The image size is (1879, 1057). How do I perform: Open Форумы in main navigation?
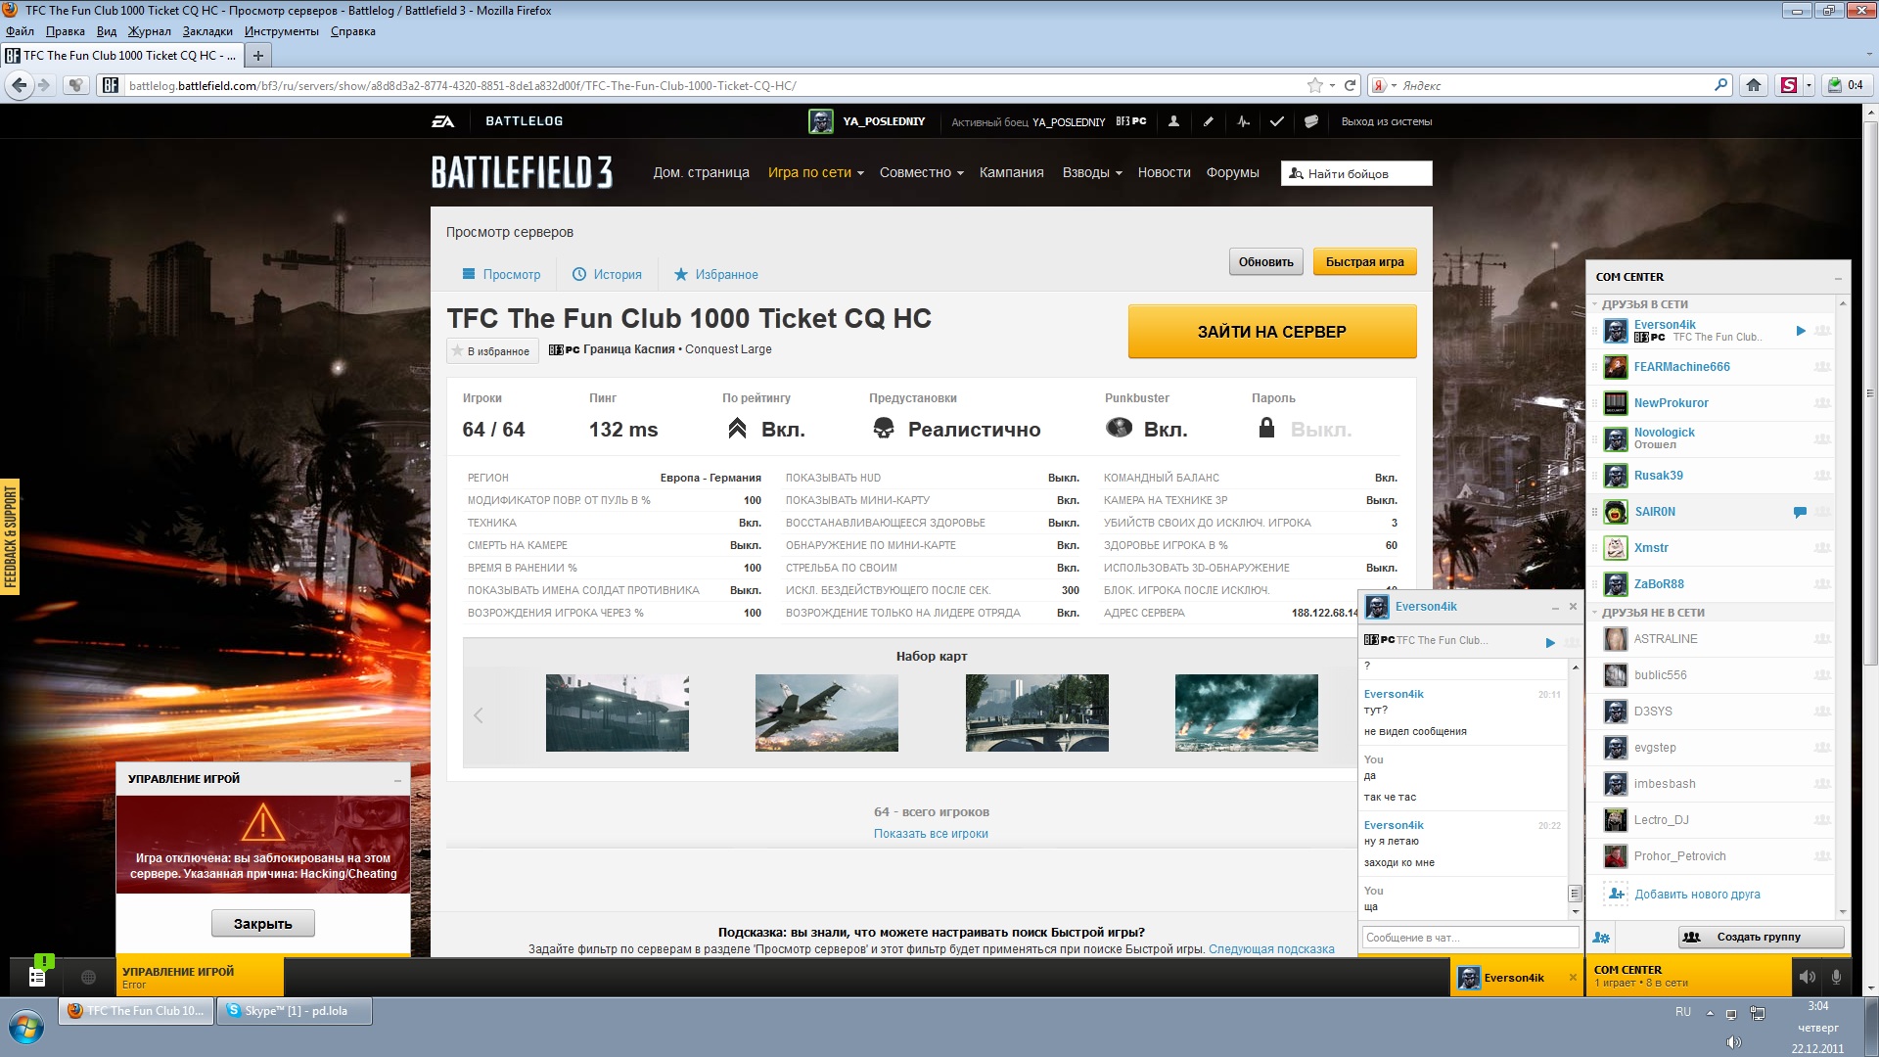tap(1232, 172)
